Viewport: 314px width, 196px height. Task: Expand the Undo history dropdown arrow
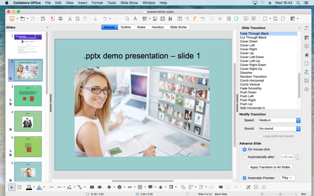tap(110, 18)
